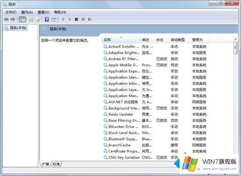Select the Baidu Updater service

coord(155,114)
